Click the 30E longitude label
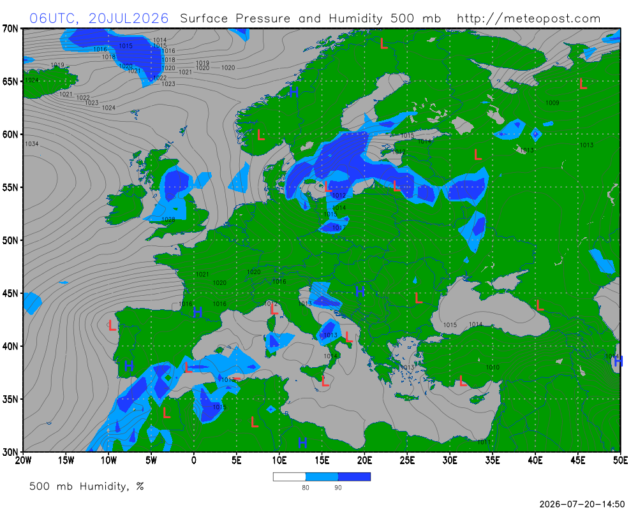The image size is (638, 510). pyautogui.click(x=450, y=460)
